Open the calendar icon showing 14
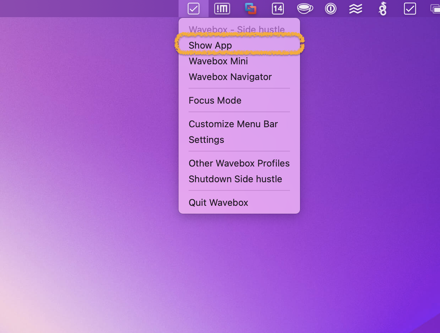 point(278,9)
